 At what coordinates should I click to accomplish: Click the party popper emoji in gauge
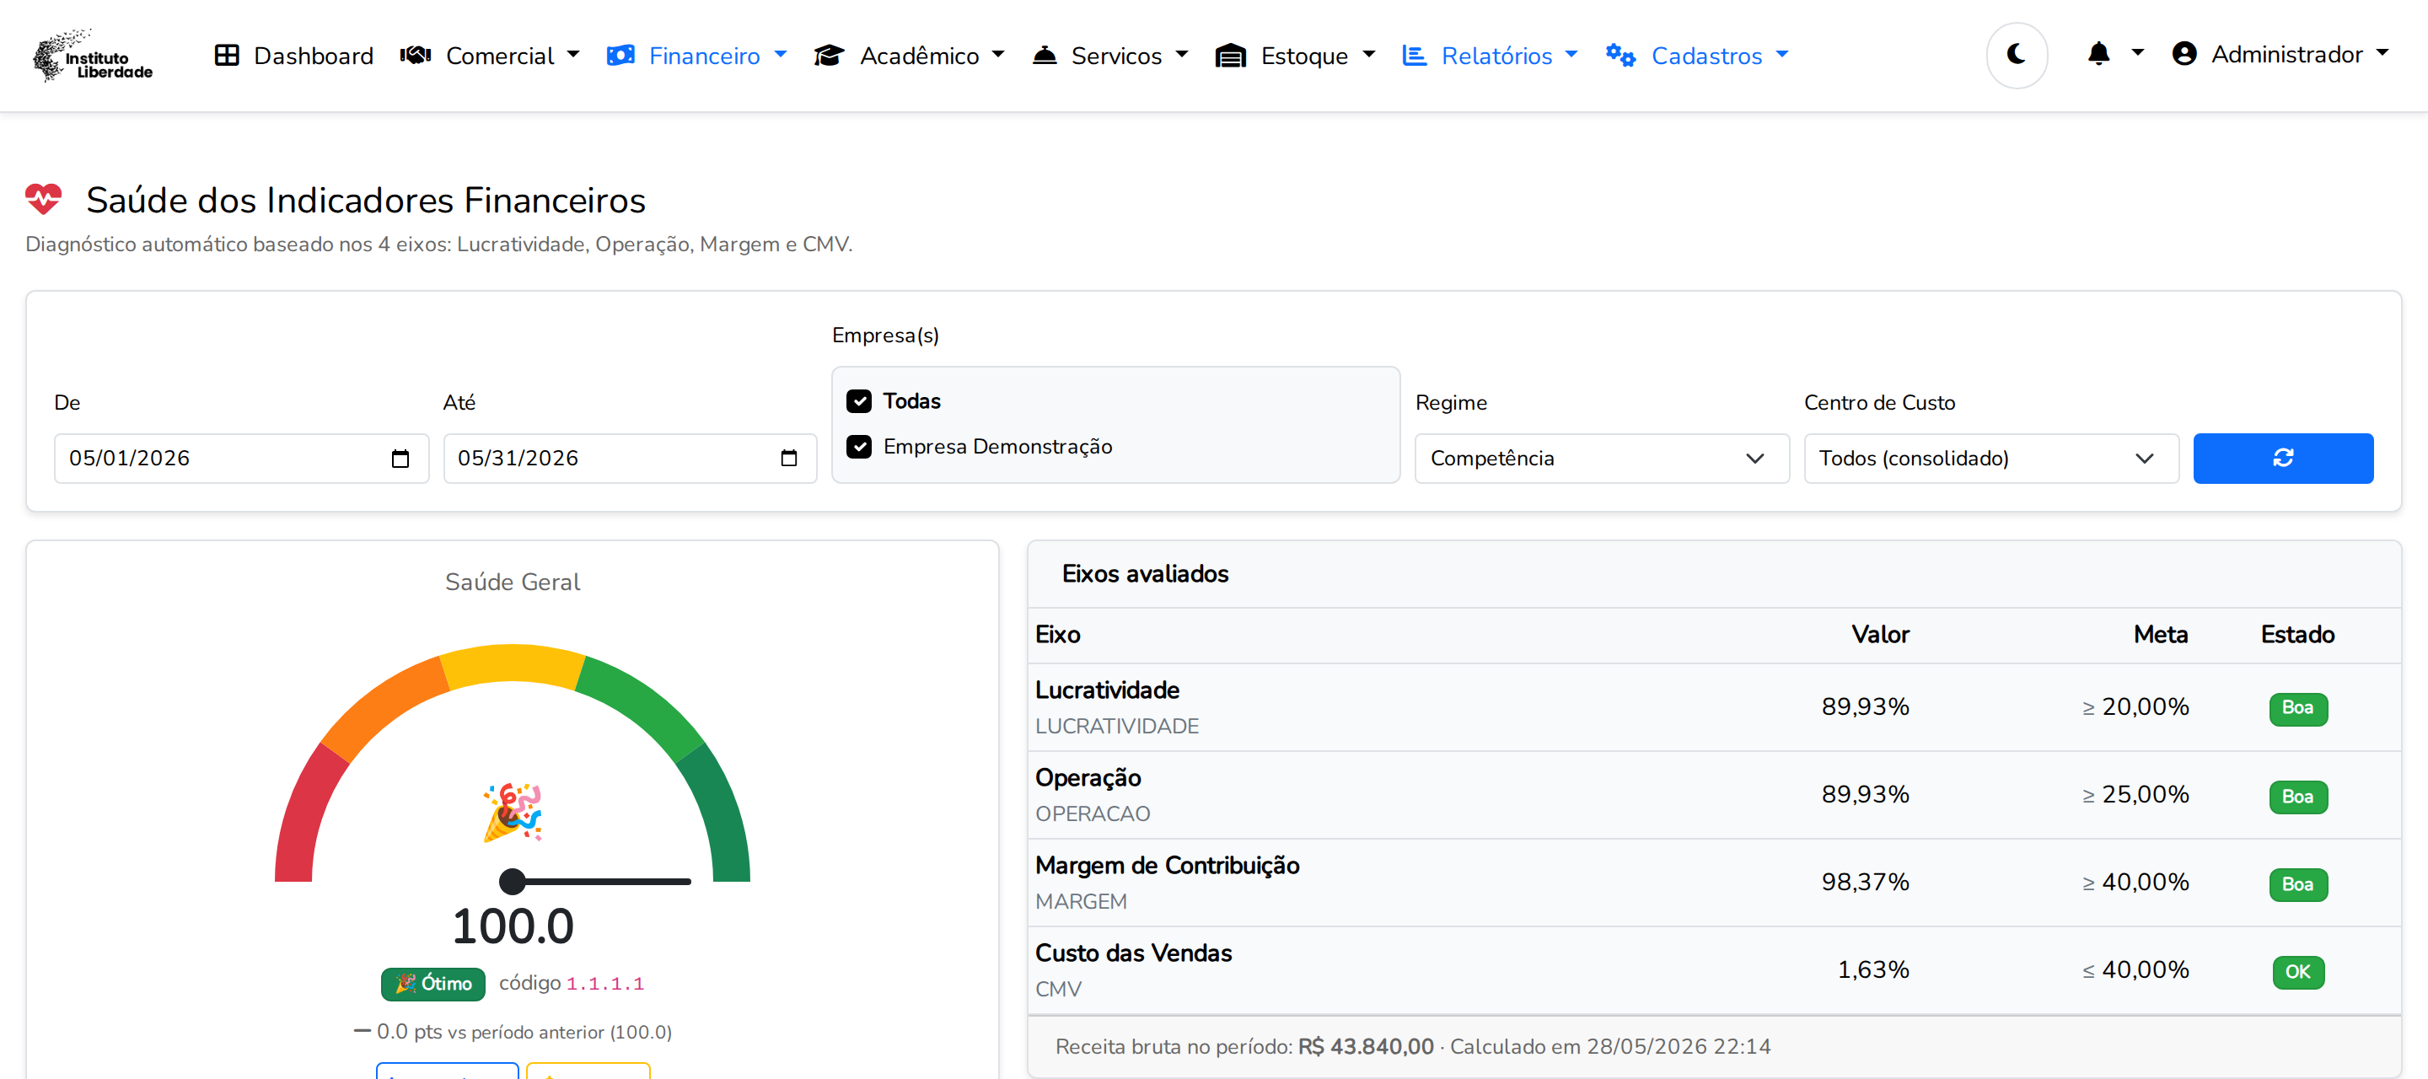pyautogui.click(x=512, y=812)
